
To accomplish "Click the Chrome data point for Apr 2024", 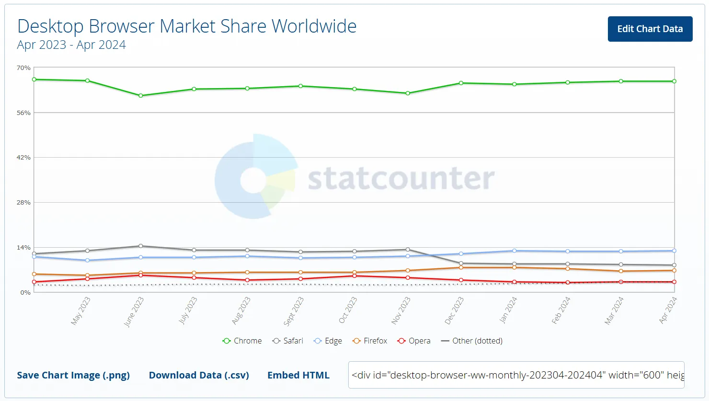I will (674, 81).
